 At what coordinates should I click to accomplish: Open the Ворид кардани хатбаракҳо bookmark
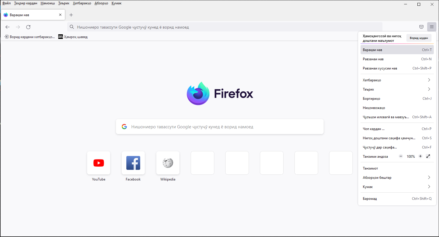(x=29, y=37)
